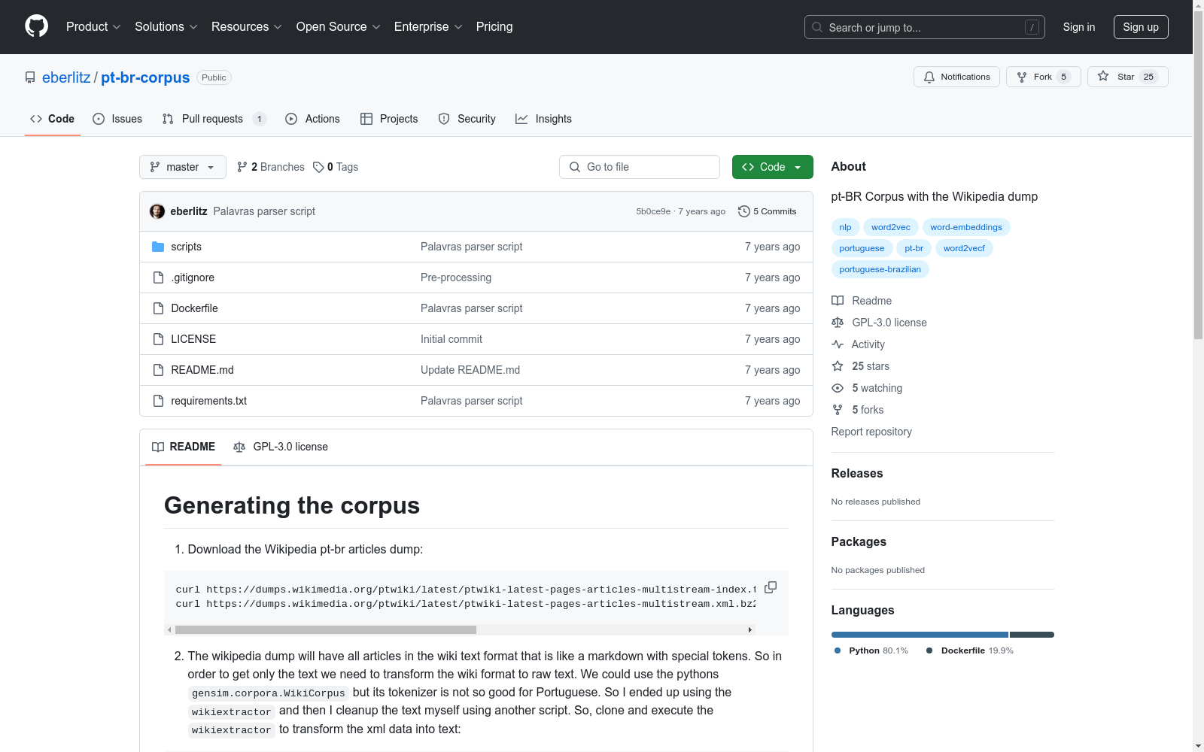Click the README.md file icon
This screenshot has height=752, width=1204.
click(158, 370)
